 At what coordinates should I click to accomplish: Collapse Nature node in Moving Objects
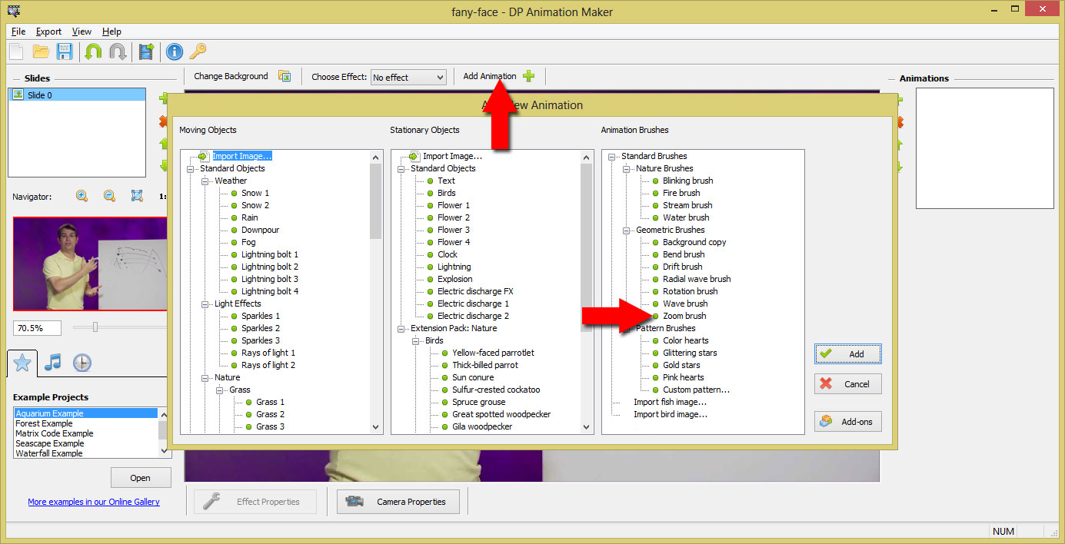click(205, 377)
